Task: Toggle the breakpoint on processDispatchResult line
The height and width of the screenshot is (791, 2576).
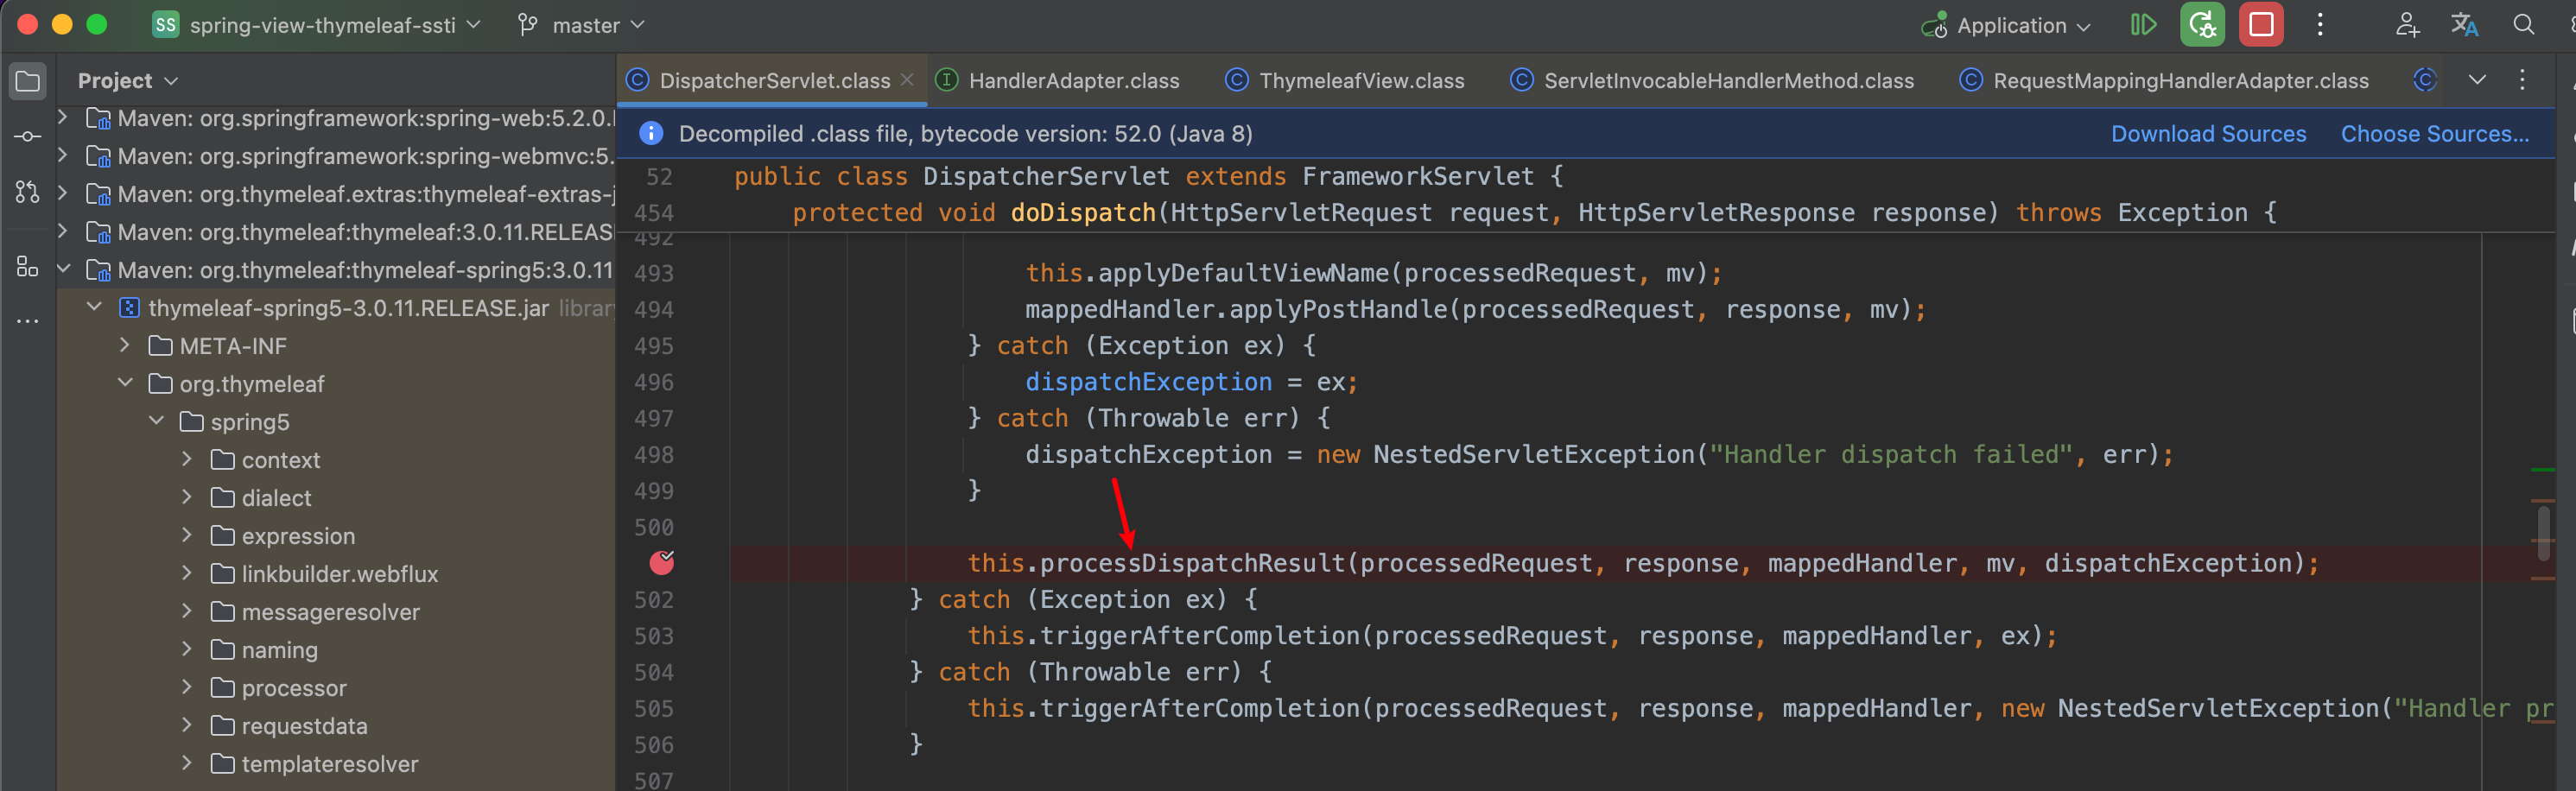Action: click(x=661, y=563)
